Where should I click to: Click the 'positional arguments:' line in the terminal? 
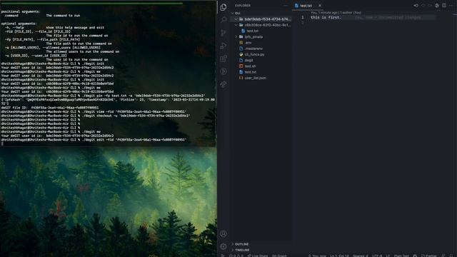(21, 11)
